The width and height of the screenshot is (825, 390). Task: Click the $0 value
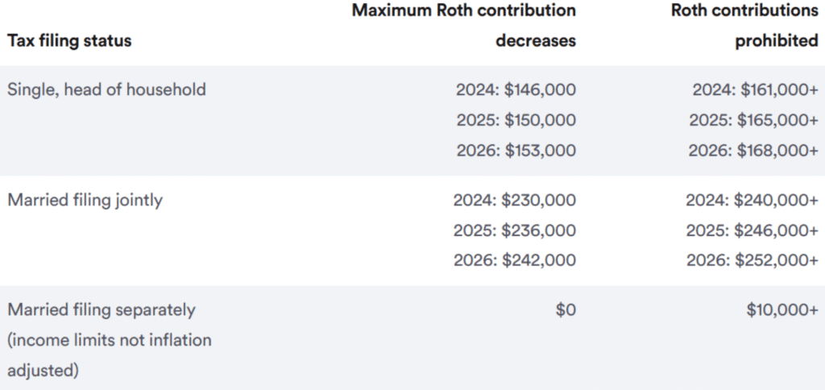(x=566, y=309)
